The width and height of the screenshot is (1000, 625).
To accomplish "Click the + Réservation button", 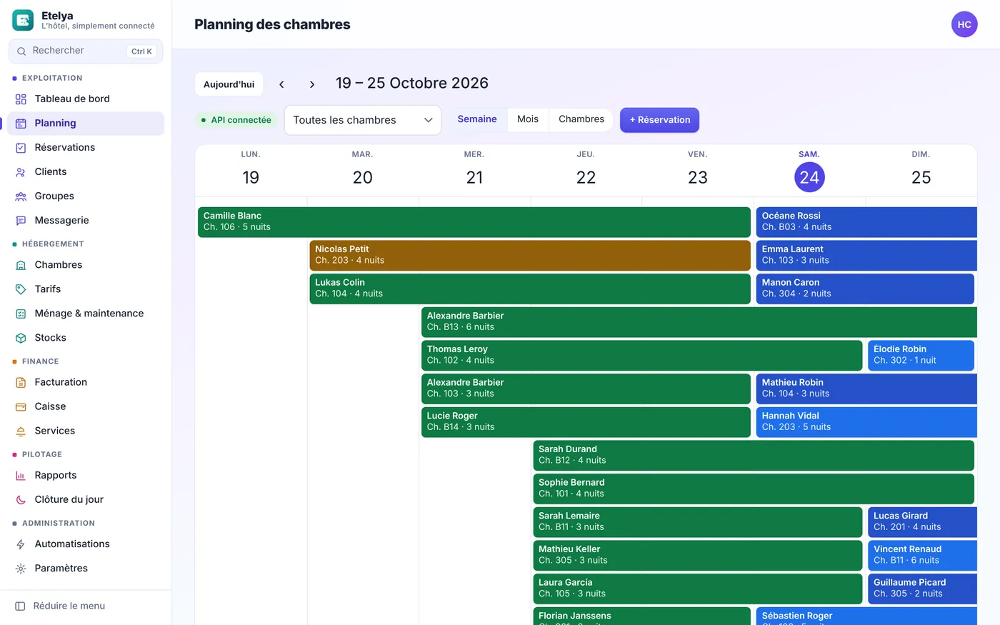I will 659,120.
